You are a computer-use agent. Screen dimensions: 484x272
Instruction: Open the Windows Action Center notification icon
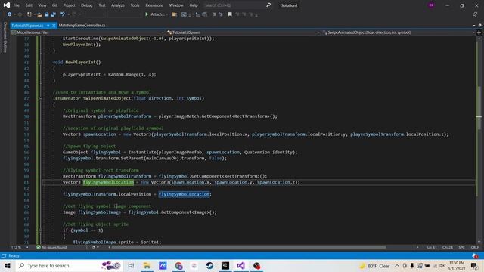(474, 266)
